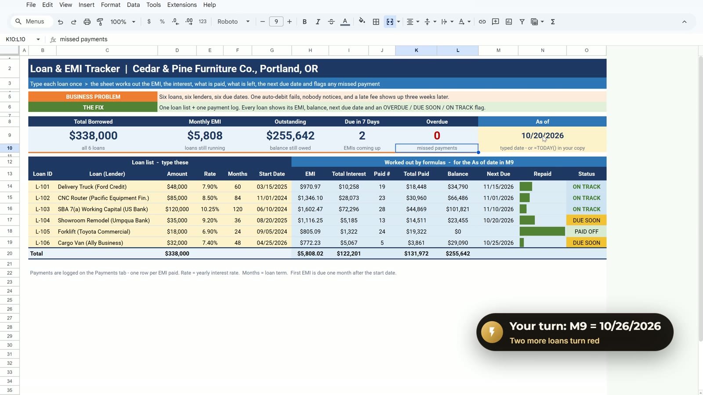Activate the Paint format tool
The width and height of the screenshot is (703, 395).
click(100, 22)
